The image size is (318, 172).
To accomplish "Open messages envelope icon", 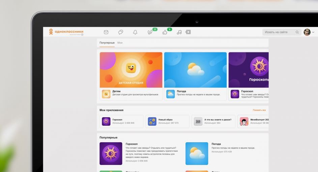I will 106,32.
